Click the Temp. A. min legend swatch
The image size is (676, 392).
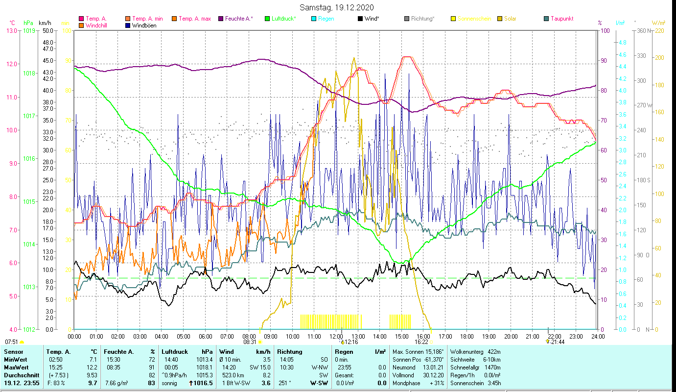click(x=128, y=19)
